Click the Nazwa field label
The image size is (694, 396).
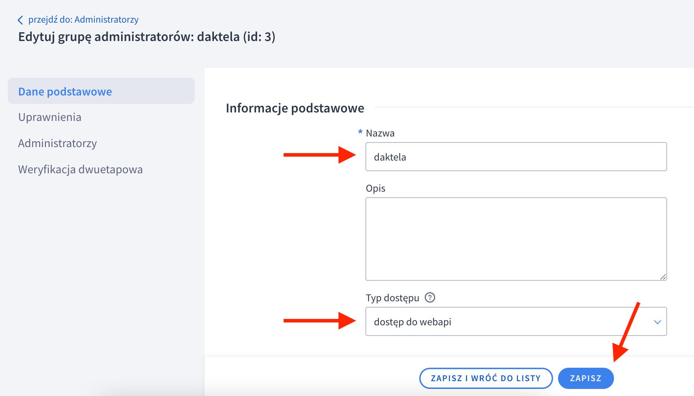[380, 133]
